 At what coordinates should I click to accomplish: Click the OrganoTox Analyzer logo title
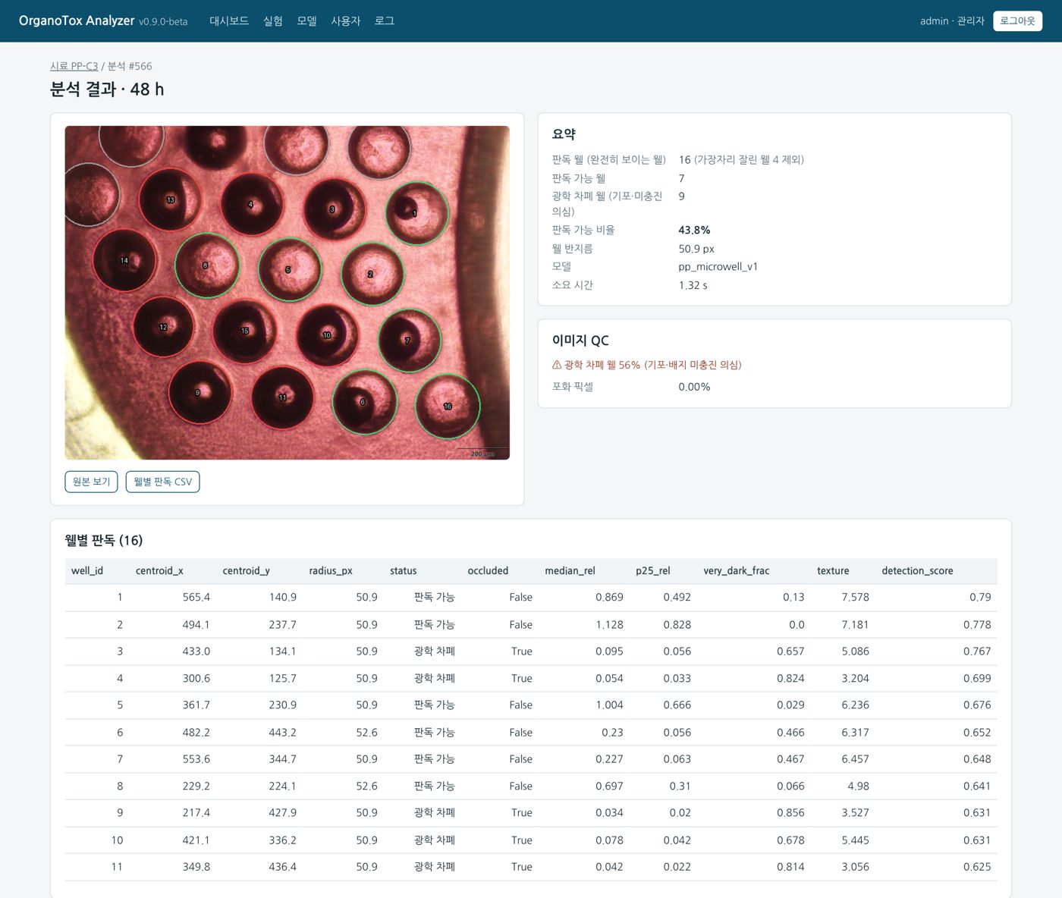click(x=77, y=20)
